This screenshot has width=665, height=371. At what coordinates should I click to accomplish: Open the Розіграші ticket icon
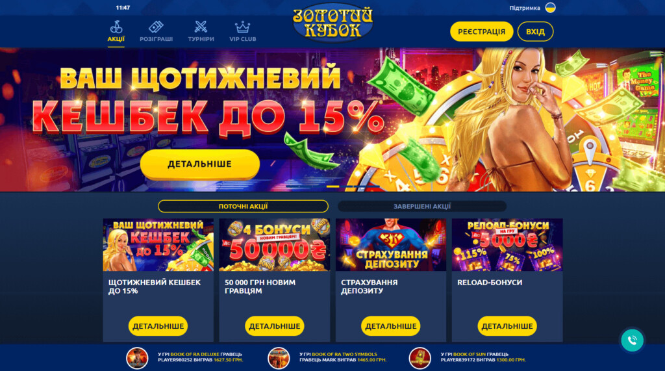[156, 27]
